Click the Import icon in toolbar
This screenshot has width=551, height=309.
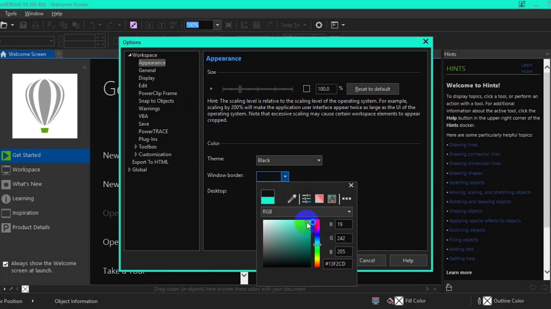149,25
